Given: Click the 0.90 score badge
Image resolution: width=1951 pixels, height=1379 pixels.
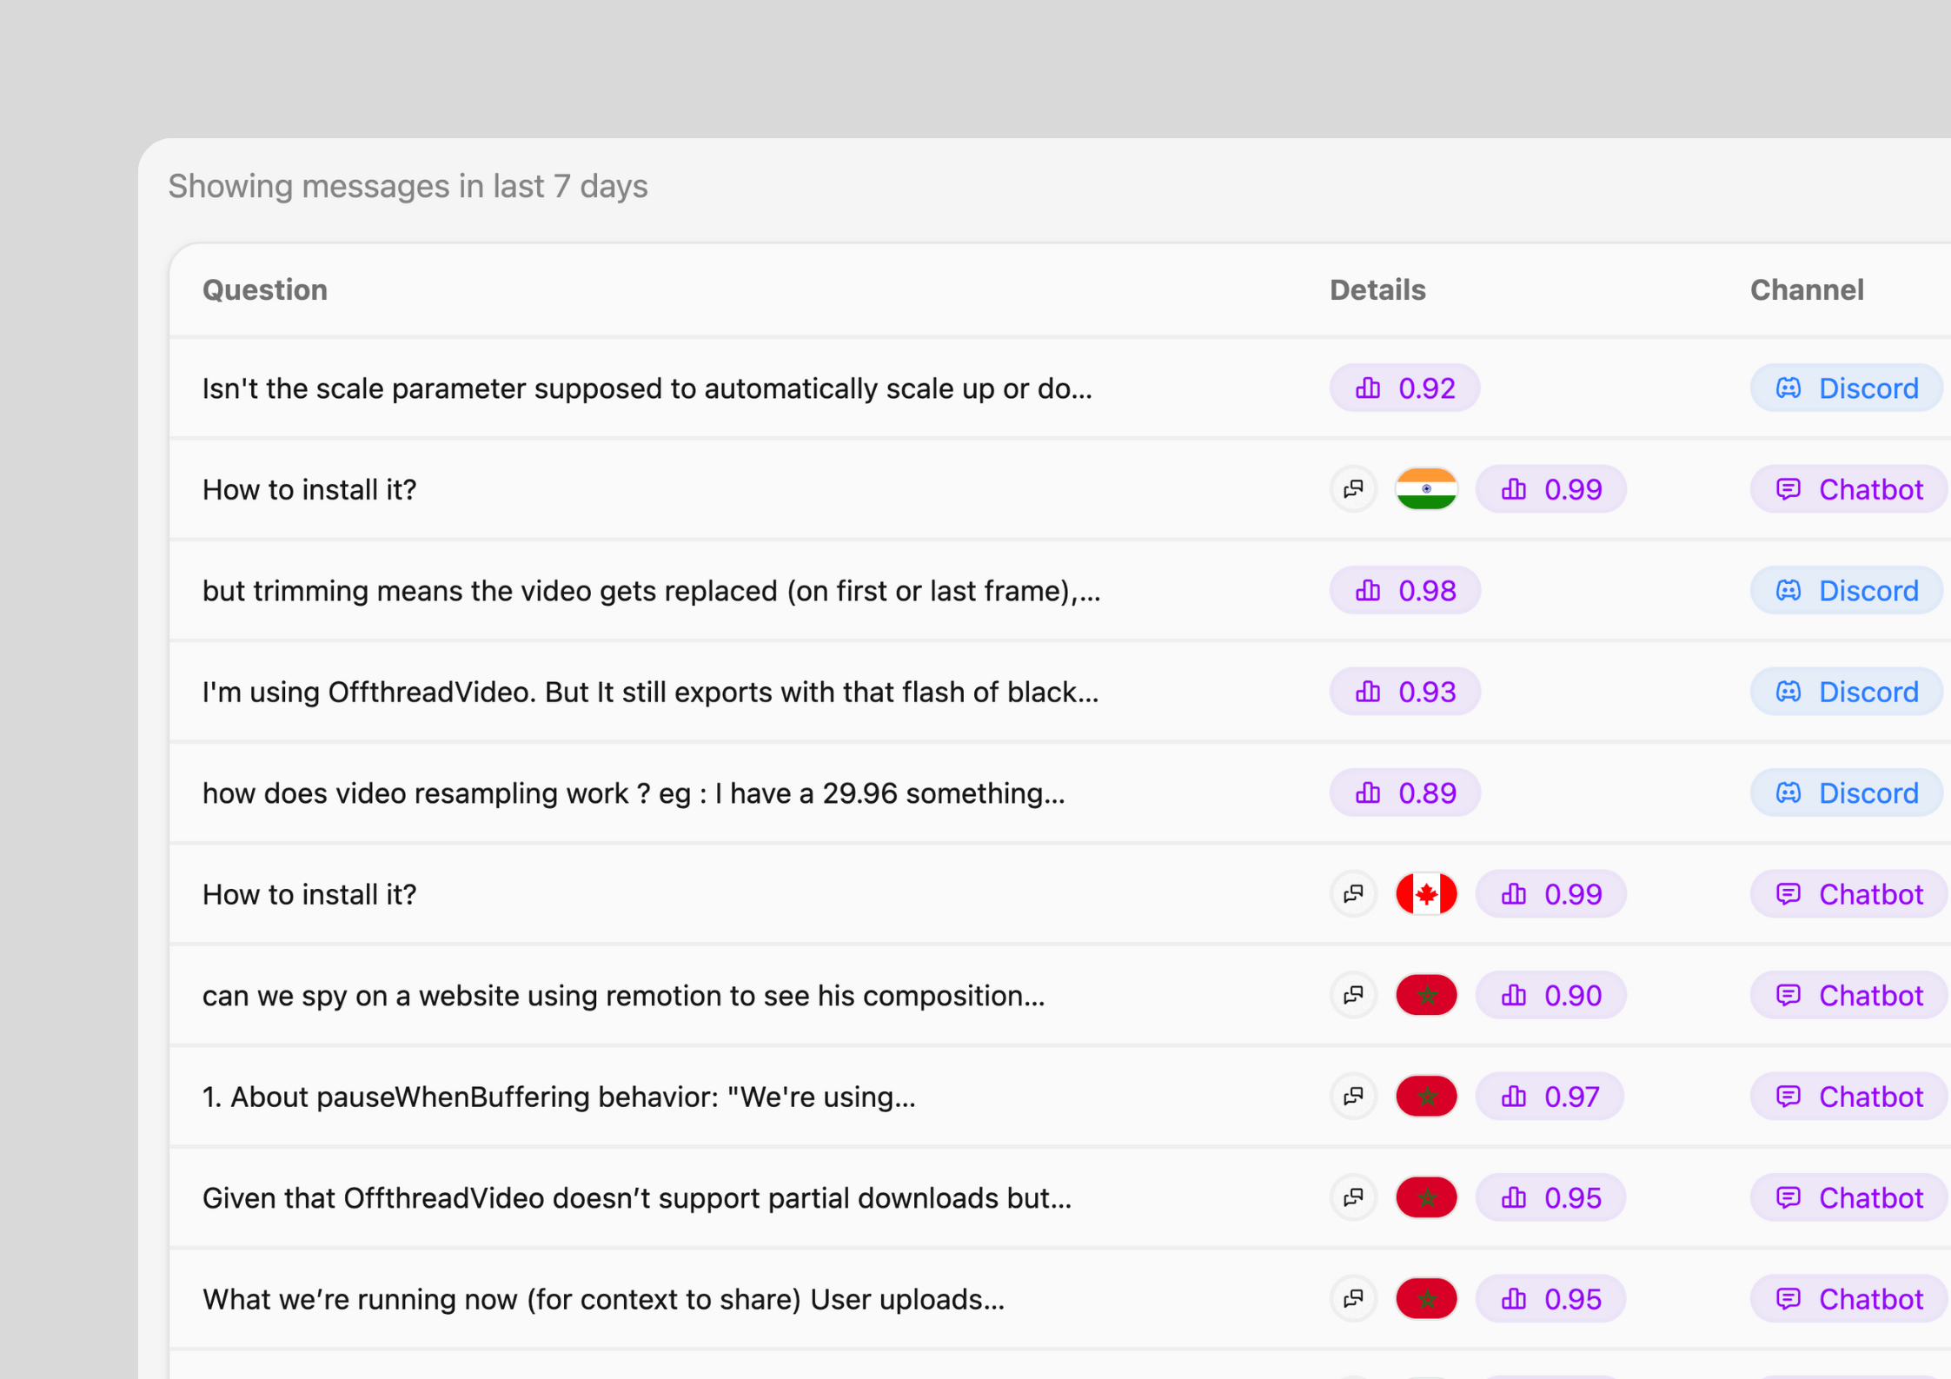Looking at the screenshot, I should click(x=1550, y=995).
